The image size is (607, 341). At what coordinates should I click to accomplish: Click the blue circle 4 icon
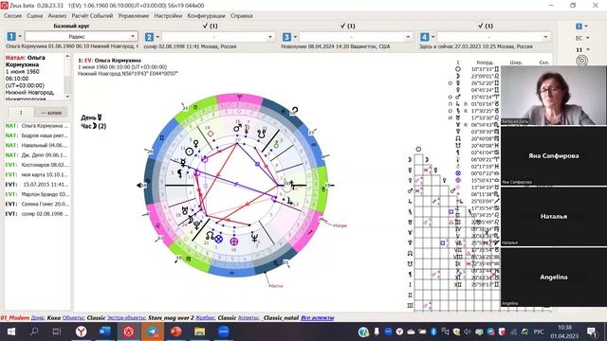click(x=424, y=37)
